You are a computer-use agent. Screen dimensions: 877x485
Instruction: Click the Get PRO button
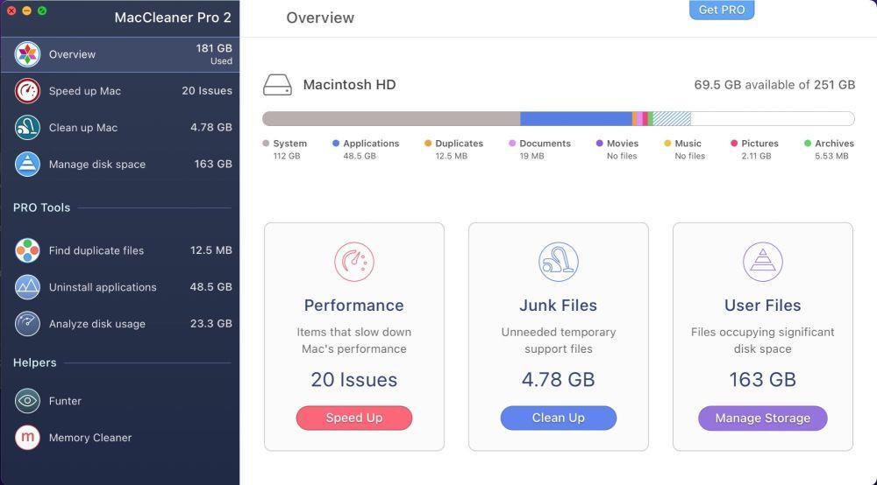coord(722,10)
